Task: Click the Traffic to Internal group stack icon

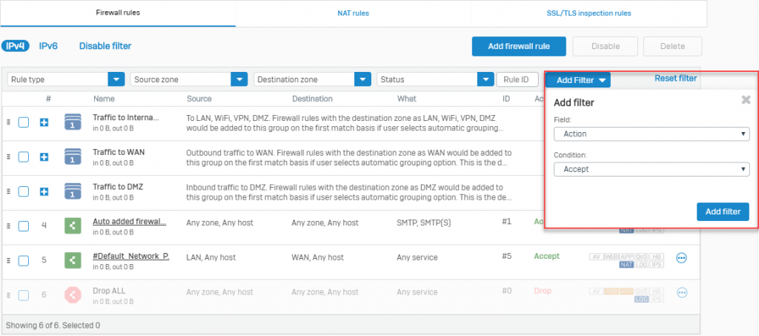Action: (x=73, y=122)
